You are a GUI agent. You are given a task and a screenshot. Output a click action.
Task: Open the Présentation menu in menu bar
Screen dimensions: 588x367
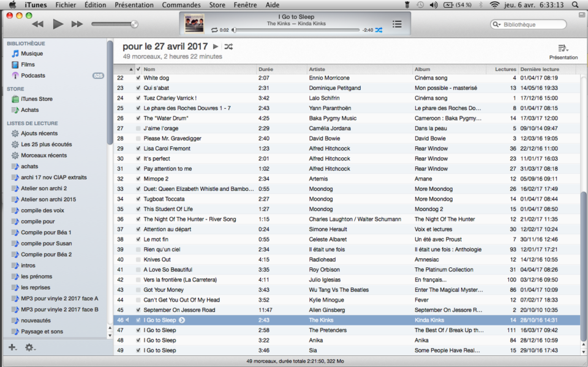click(x=134, y=5)
